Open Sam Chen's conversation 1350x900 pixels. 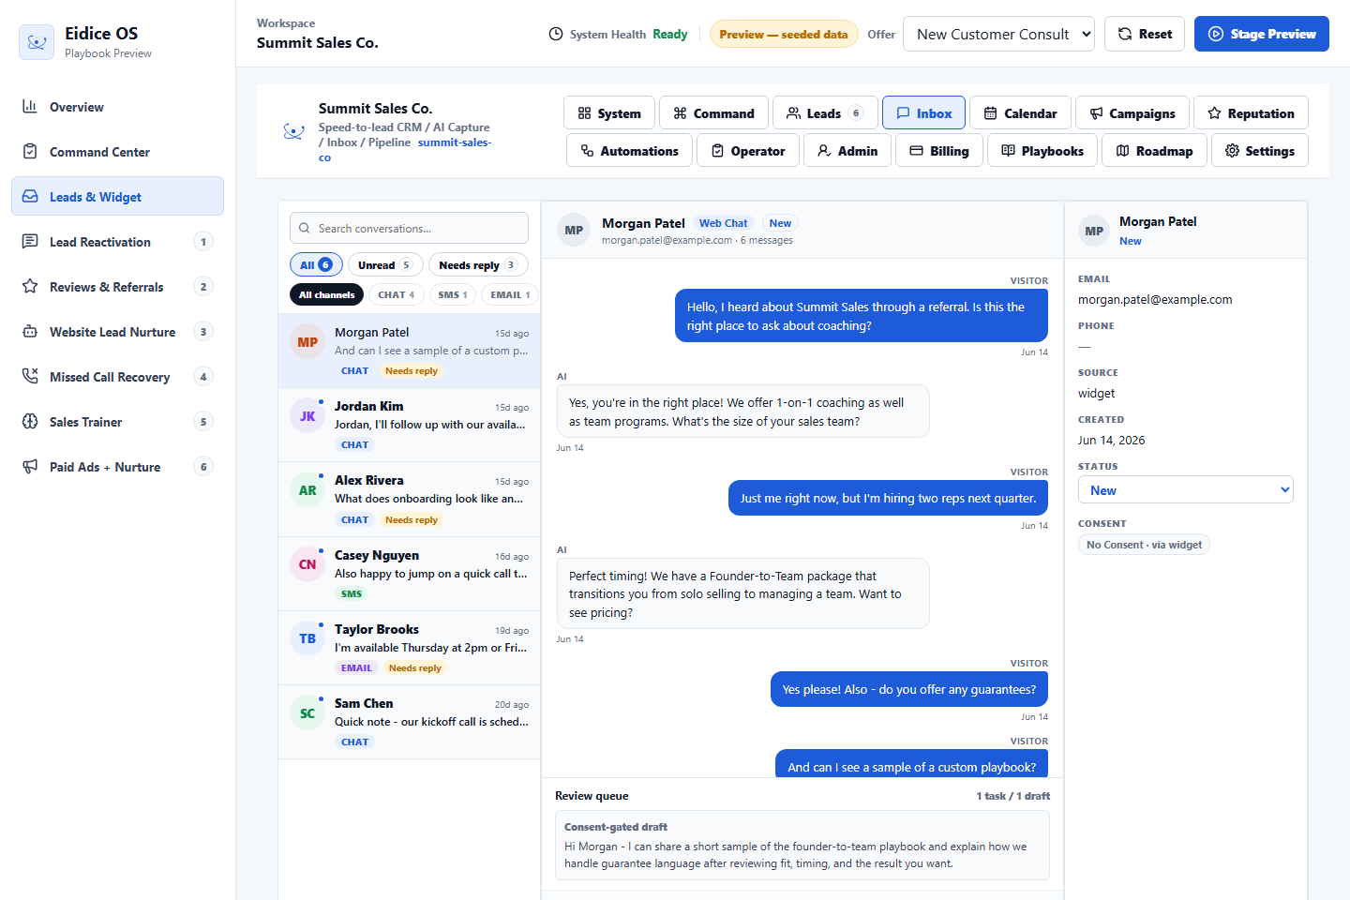[410, 722]
